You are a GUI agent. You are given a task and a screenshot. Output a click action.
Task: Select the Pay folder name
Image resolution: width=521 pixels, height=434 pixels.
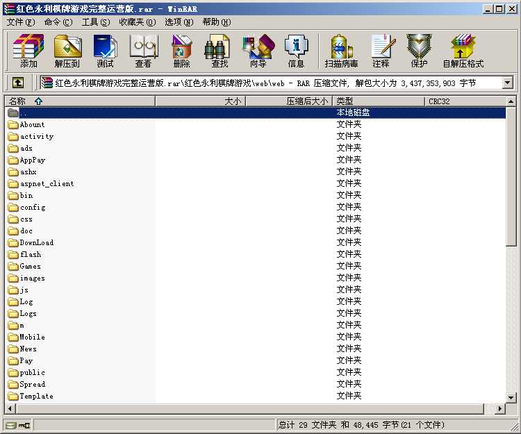click(26, 361)
